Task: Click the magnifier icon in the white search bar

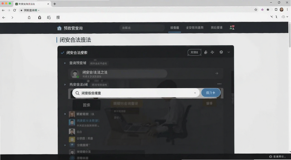Action: coord(77,93)
